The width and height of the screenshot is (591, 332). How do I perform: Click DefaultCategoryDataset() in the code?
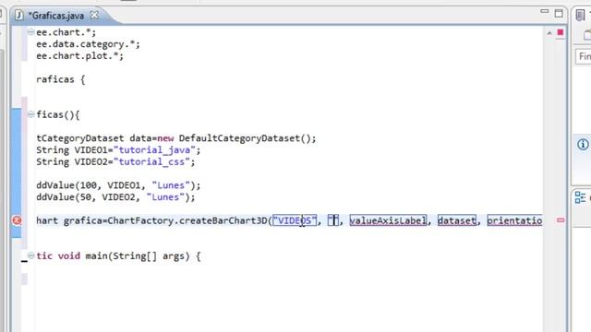point(245,138)
